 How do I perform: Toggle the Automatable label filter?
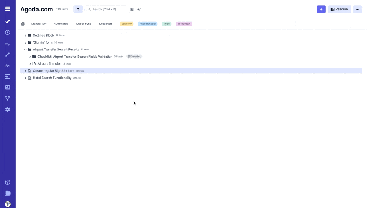[x=147, y=24]
